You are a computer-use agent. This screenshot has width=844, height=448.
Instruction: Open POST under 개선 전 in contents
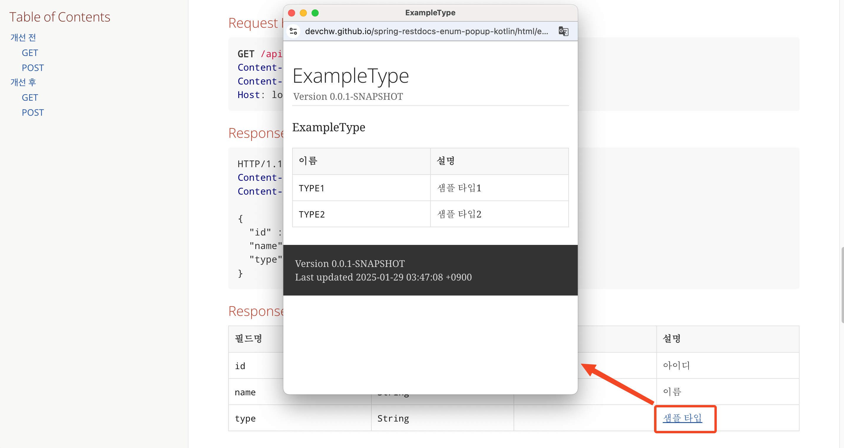pyautogui.click(x=33, y=68)
